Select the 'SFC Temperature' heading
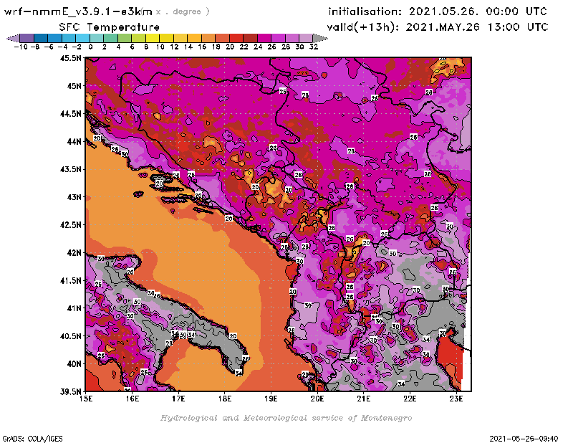The image size is (573, 443). [x=109, y=27]
